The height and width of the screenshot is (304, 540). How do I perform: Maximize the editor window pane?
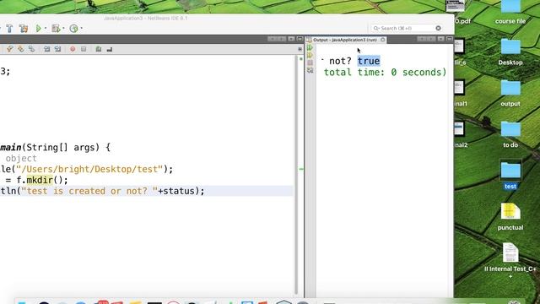pyautogui.click(x=300, y=39)
